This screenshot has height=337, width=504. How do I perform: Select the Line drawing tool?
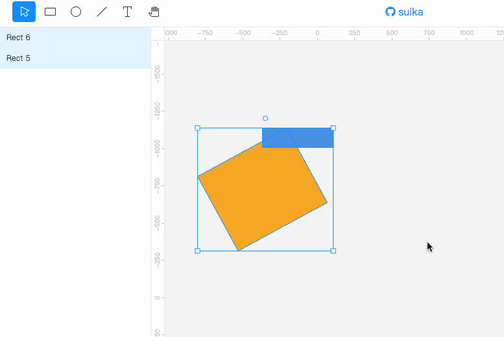(102, 12)
